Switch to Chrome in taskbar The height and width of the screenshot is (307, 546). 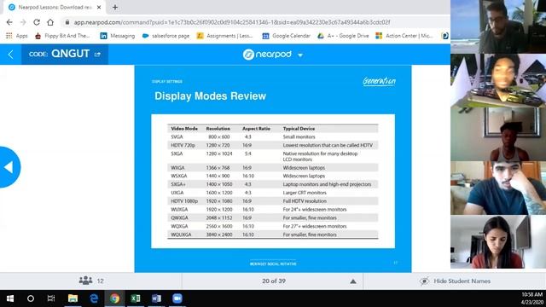click(114, 298)
